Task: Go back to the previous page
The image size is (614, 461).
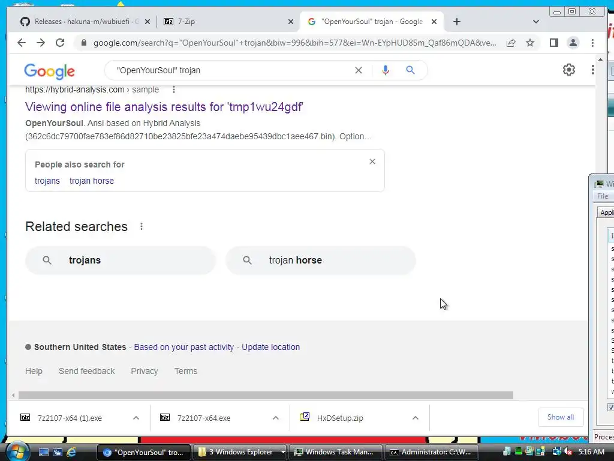Action: 22,43
